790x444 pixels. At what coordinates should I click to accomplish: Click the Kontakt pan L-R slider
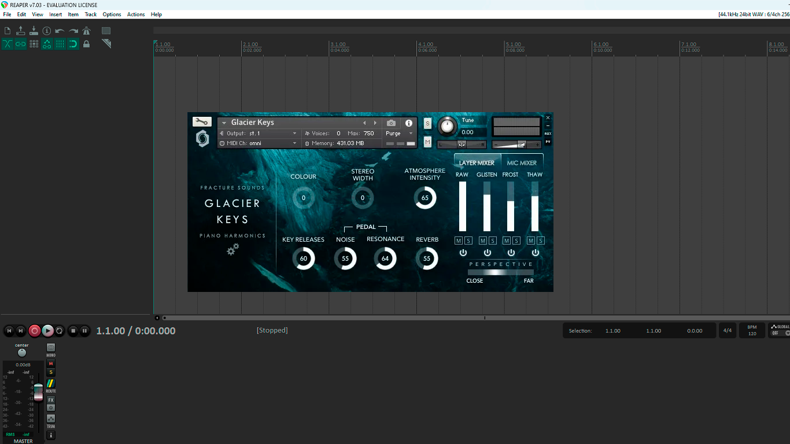coord(462,144)
